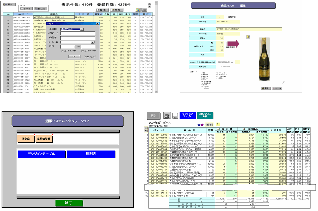Click the JANコード field in product master edit
This screenshot has height=211, width=318.
(x=228, y=22)
